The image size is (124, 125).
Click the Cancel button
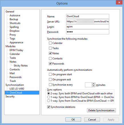click(x=92, y=120)
